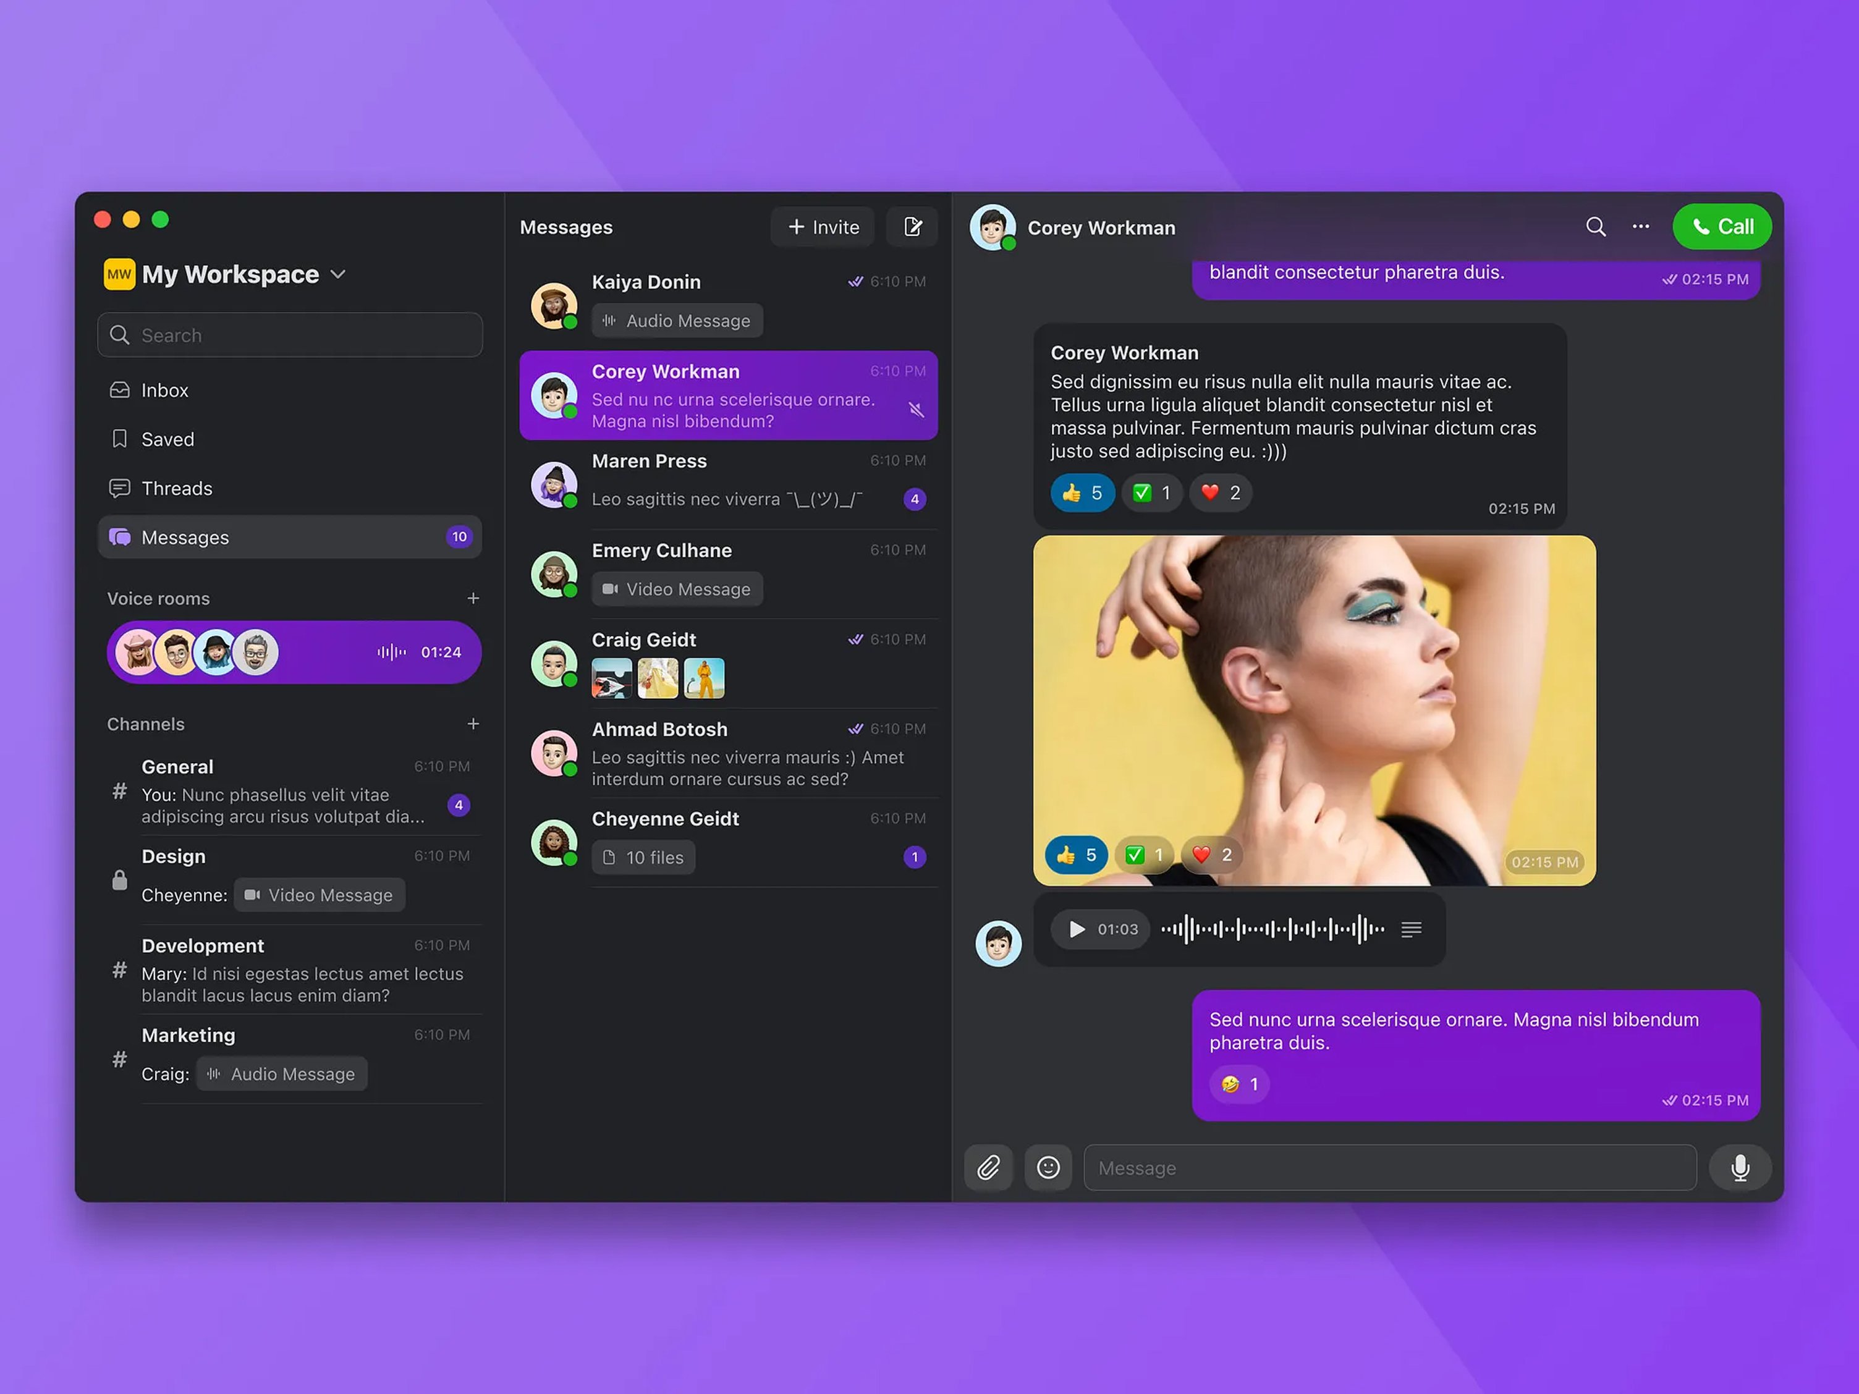Screen dimensions: 1859x1394
Task: Open Saved in sidebar
Action: (x=290, y=439)
